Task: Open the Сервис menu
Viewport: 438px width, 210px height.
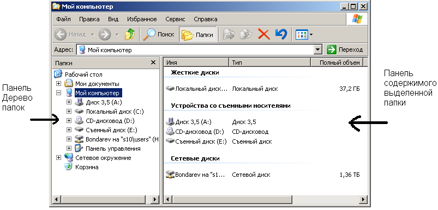Action: pos(175,19)
